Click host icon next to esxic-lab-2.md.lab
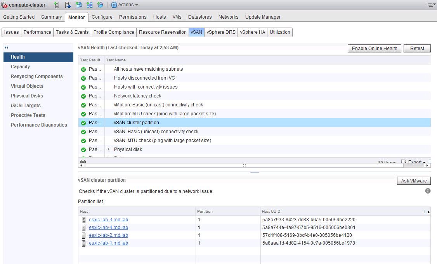 [x=83, y=236]
